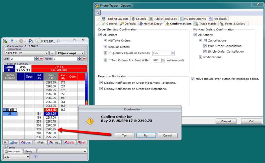Open the Setup... tactics button
This screenshot has width=265, height=163.
coord(30,151)
